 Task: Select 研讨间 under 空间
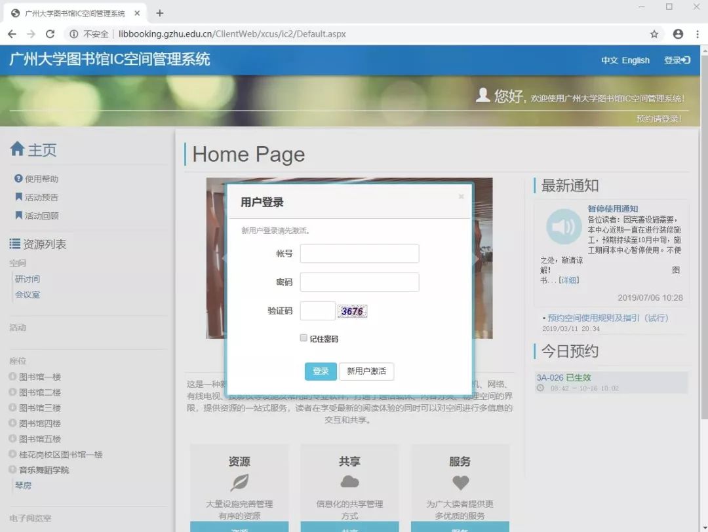coord(28,279)
